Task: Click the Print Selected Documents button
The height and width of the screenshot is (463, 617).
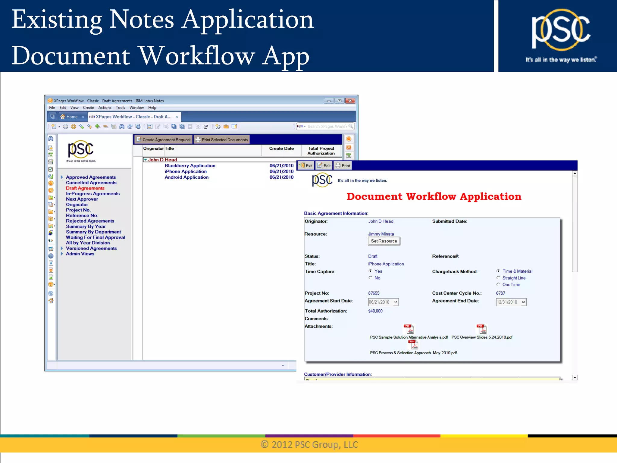Action: [222, 139]
